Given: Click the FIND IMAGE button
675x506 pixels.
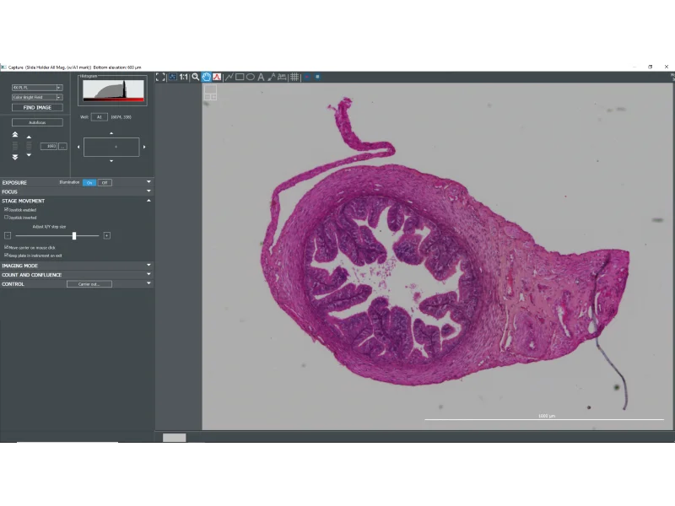Looking at the screenshot, I should click(37, 108).
